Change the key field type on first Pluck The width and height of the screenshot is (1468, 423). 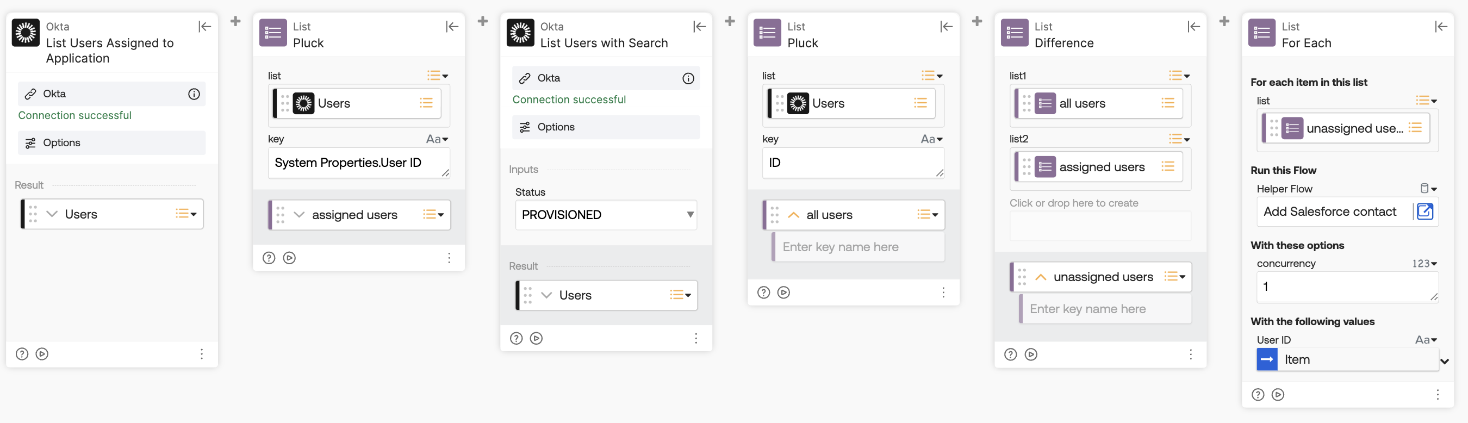437,139
